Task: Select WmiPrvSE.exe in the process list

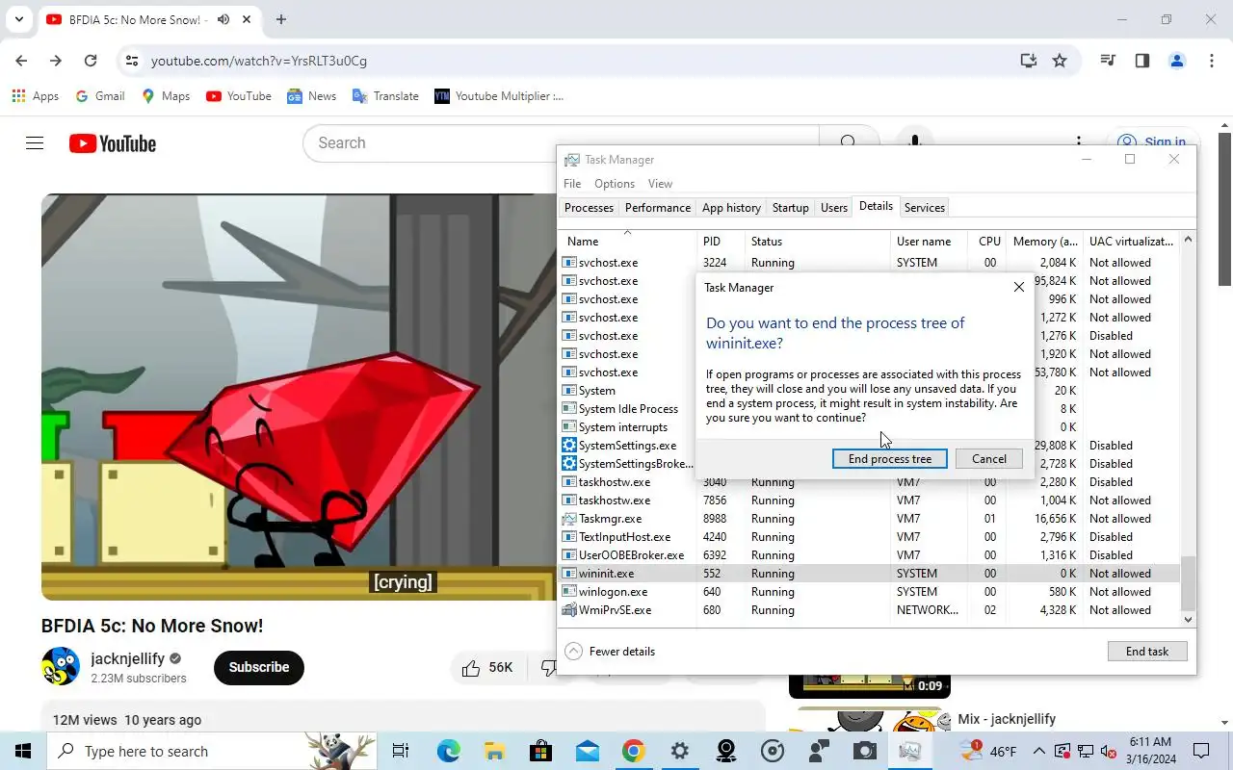Action: click(869, 610)
